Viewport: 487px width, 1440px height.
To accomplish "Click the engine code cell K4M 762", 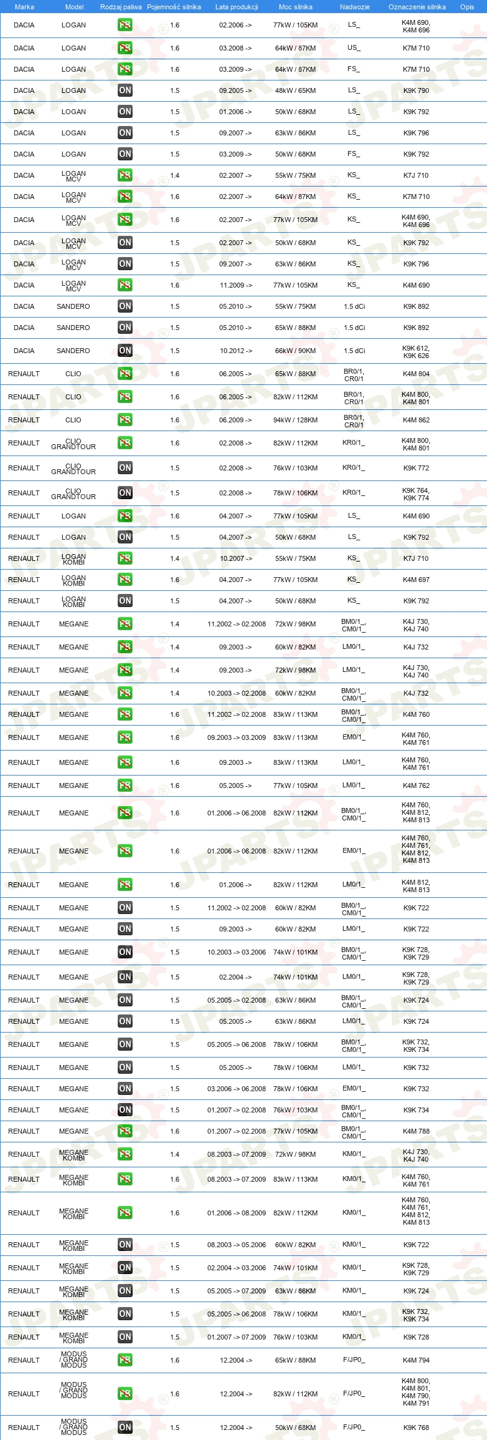I will pyautogui.click(x=416, y=786).
